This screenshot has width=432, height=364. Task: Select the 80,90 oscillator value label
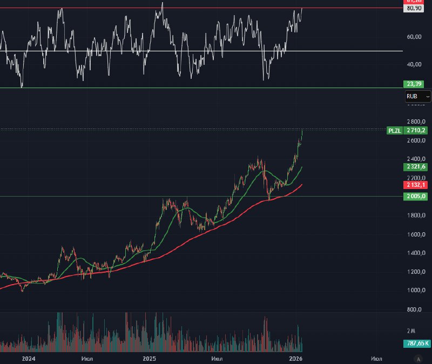414,9
